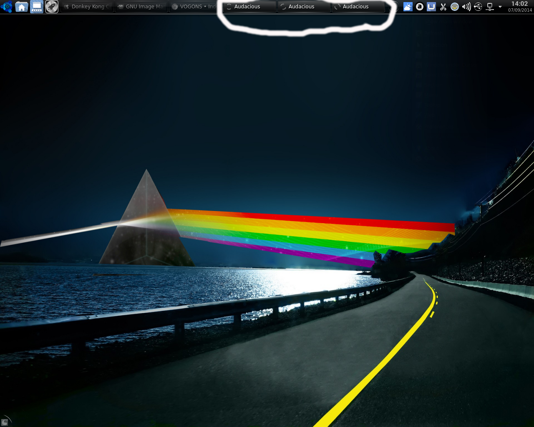Screen dimensions: 534x427
Task: Launch the rocket icon application
Action: [52, 7]
